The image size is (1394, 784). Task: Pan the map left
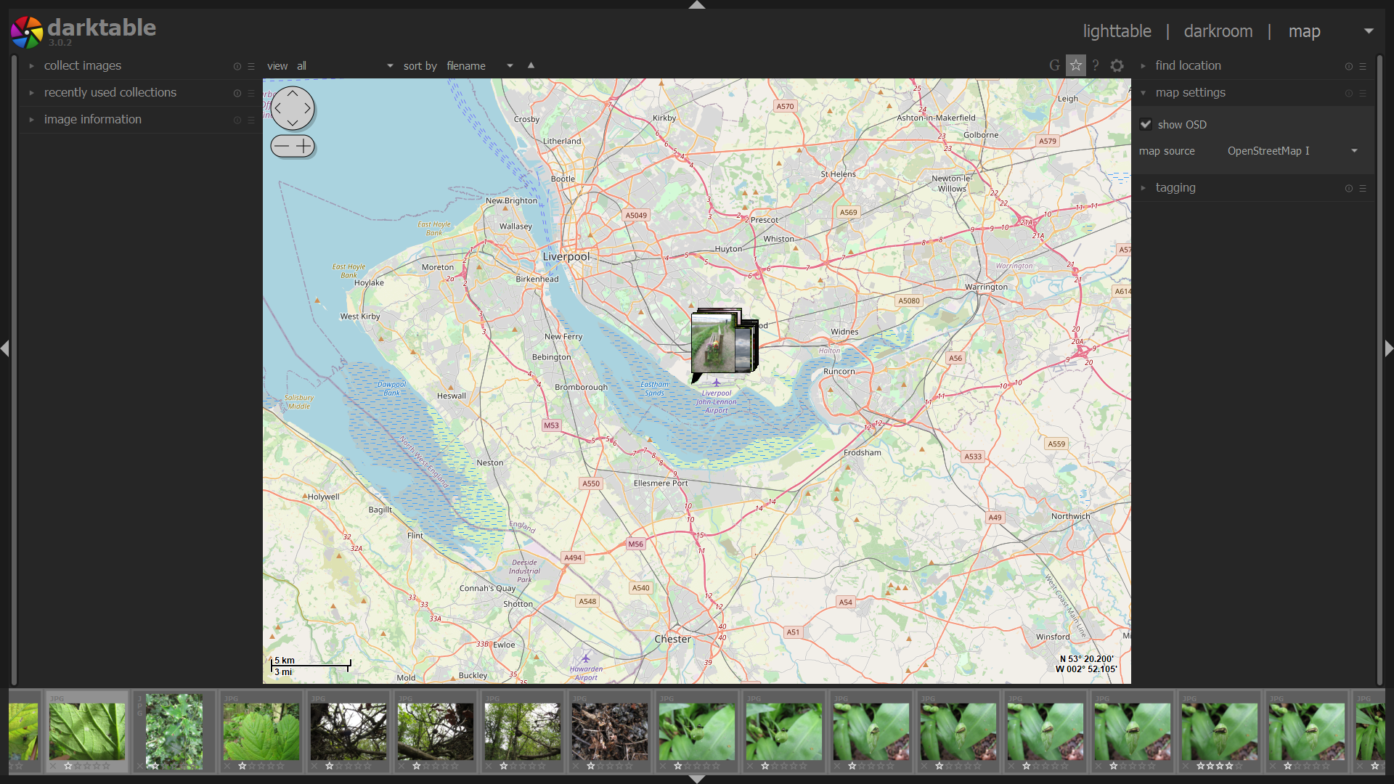click(278, 108)
